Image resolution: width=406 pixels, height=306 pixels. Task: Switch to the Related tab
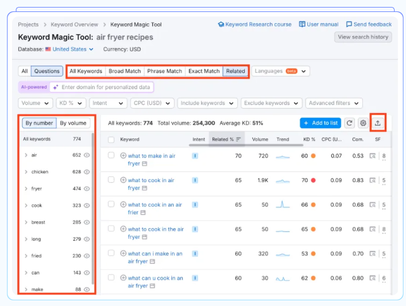[235, 71]
